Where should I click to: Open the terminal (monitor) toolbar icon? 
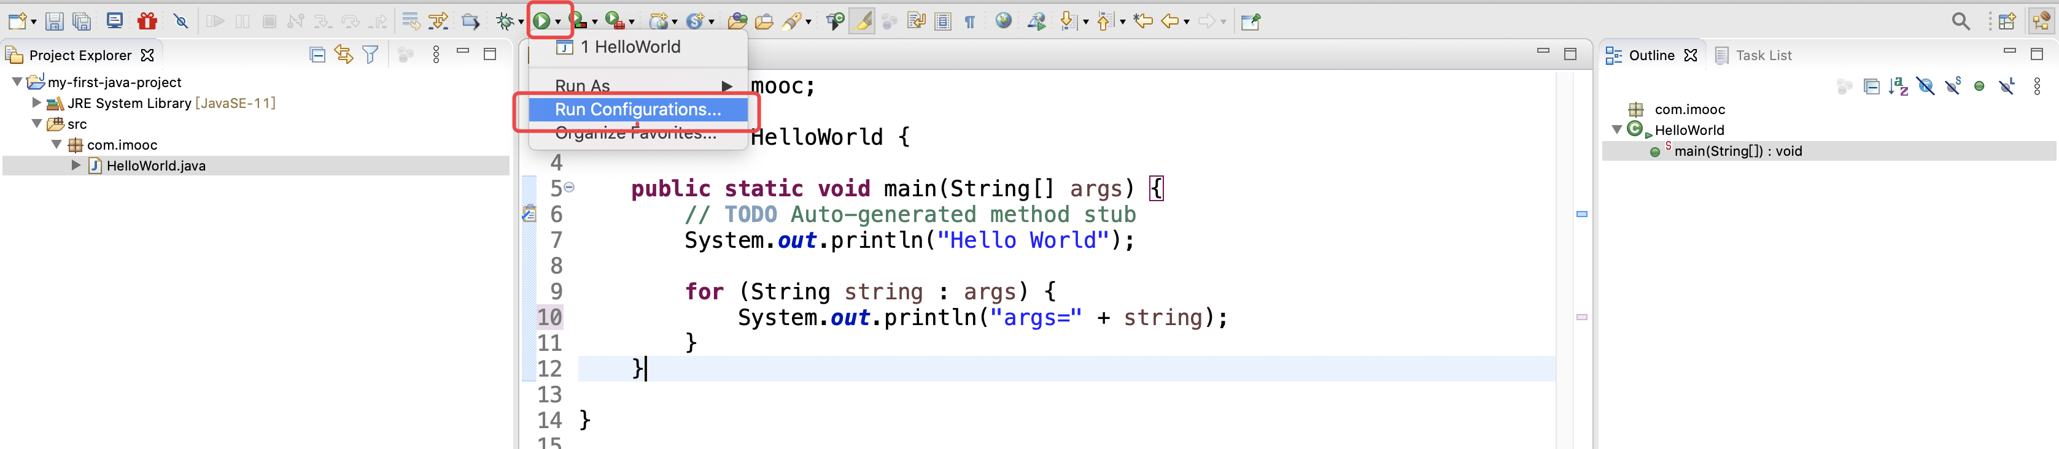(114, 21)
